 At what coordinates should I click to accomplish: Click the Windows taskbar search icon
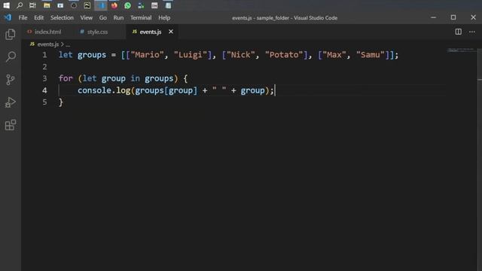point(20,5)
